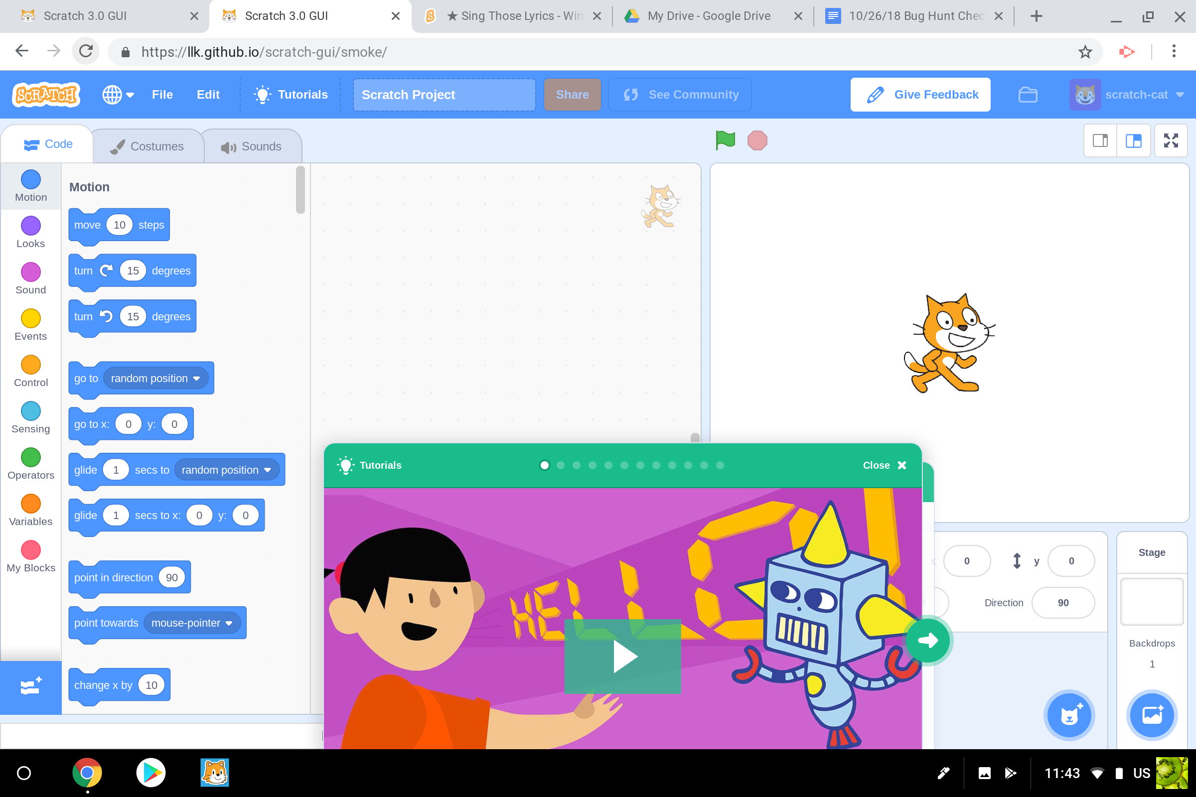The image size is (1196, 797).
Task: Click the green flag to run
Action: (725, 140)
